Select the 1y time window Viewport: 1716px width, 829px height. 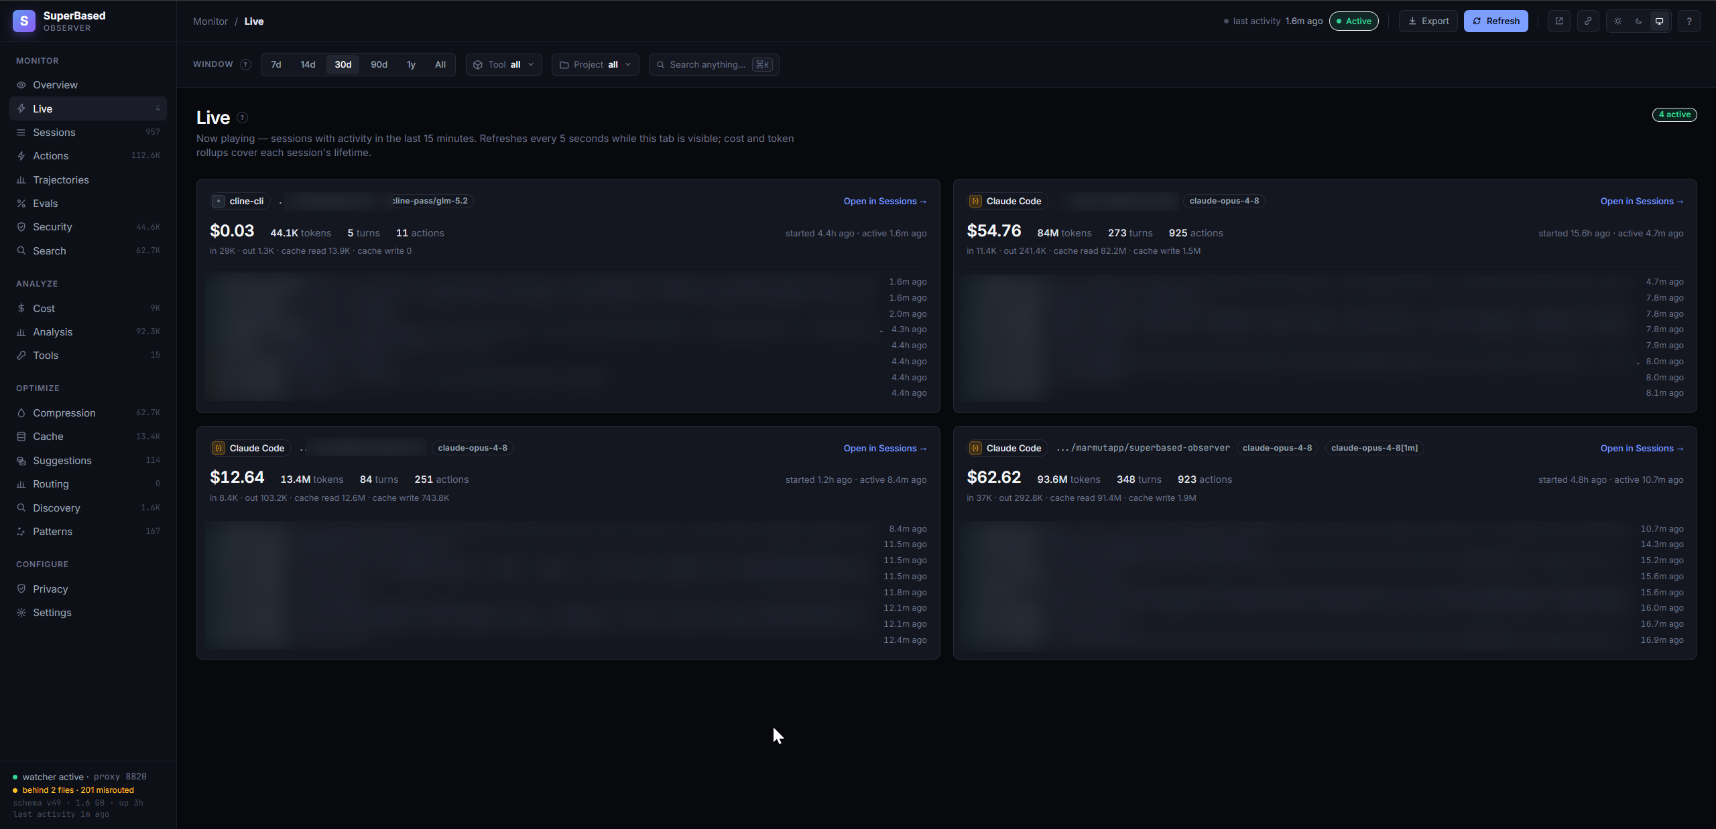pyautogui.click(x=412, y=64)
